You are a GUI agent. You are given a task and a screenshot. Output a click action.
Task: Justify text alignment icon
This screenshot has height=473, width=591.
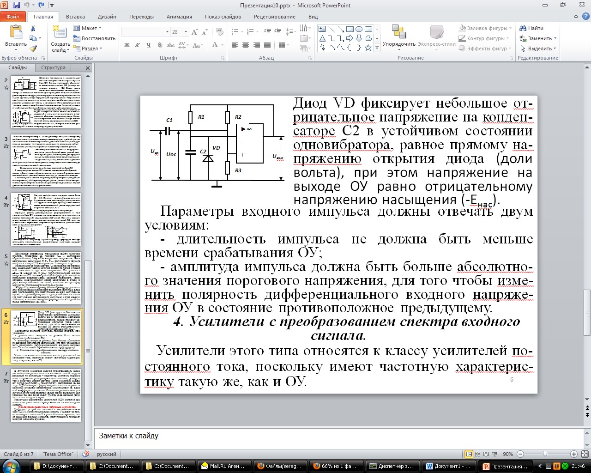click(267, 45)
